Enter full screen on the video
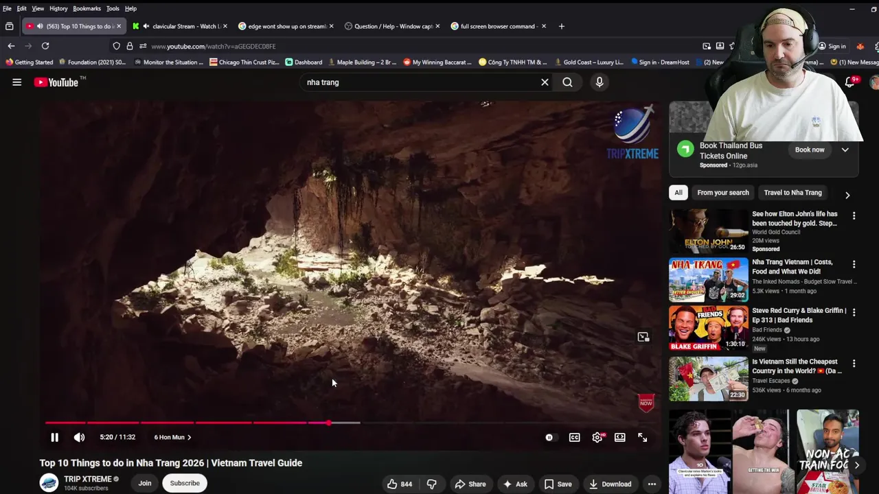The height and width of the screenshot is (494, 879). pyautogui.click(x=642, y=437)
